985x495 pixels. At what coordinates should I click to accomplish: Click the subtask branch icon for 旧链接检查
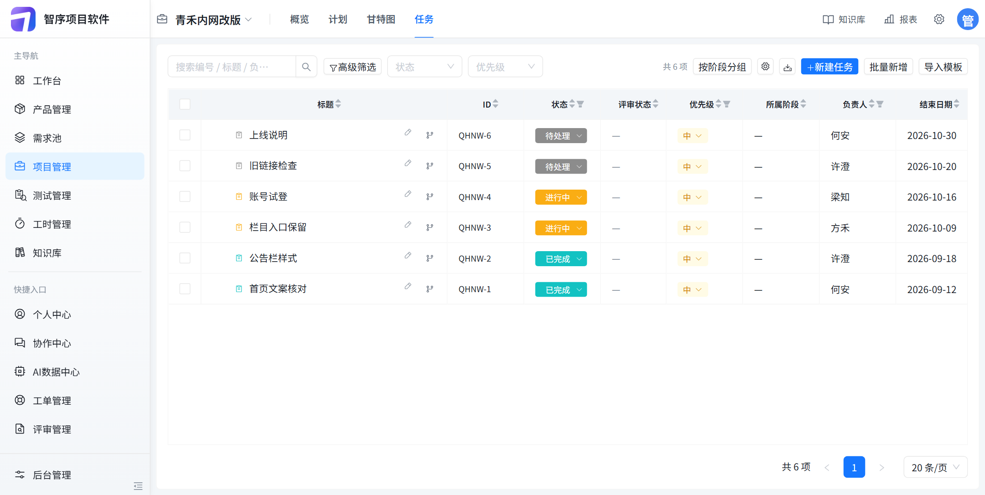coord(430,166)
